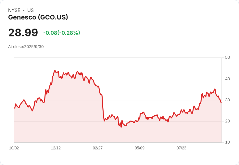The image size is (239, 165).
Task: Click the 50 y-axis price label
Action: pyautogui.click(x=227, y=57)
